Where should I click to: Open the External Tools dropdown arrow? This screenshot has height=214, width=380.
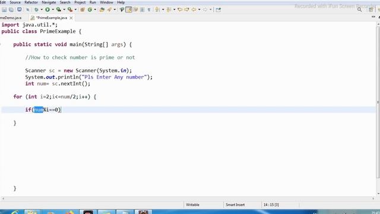pyautogui.click(x=75, y=10)
